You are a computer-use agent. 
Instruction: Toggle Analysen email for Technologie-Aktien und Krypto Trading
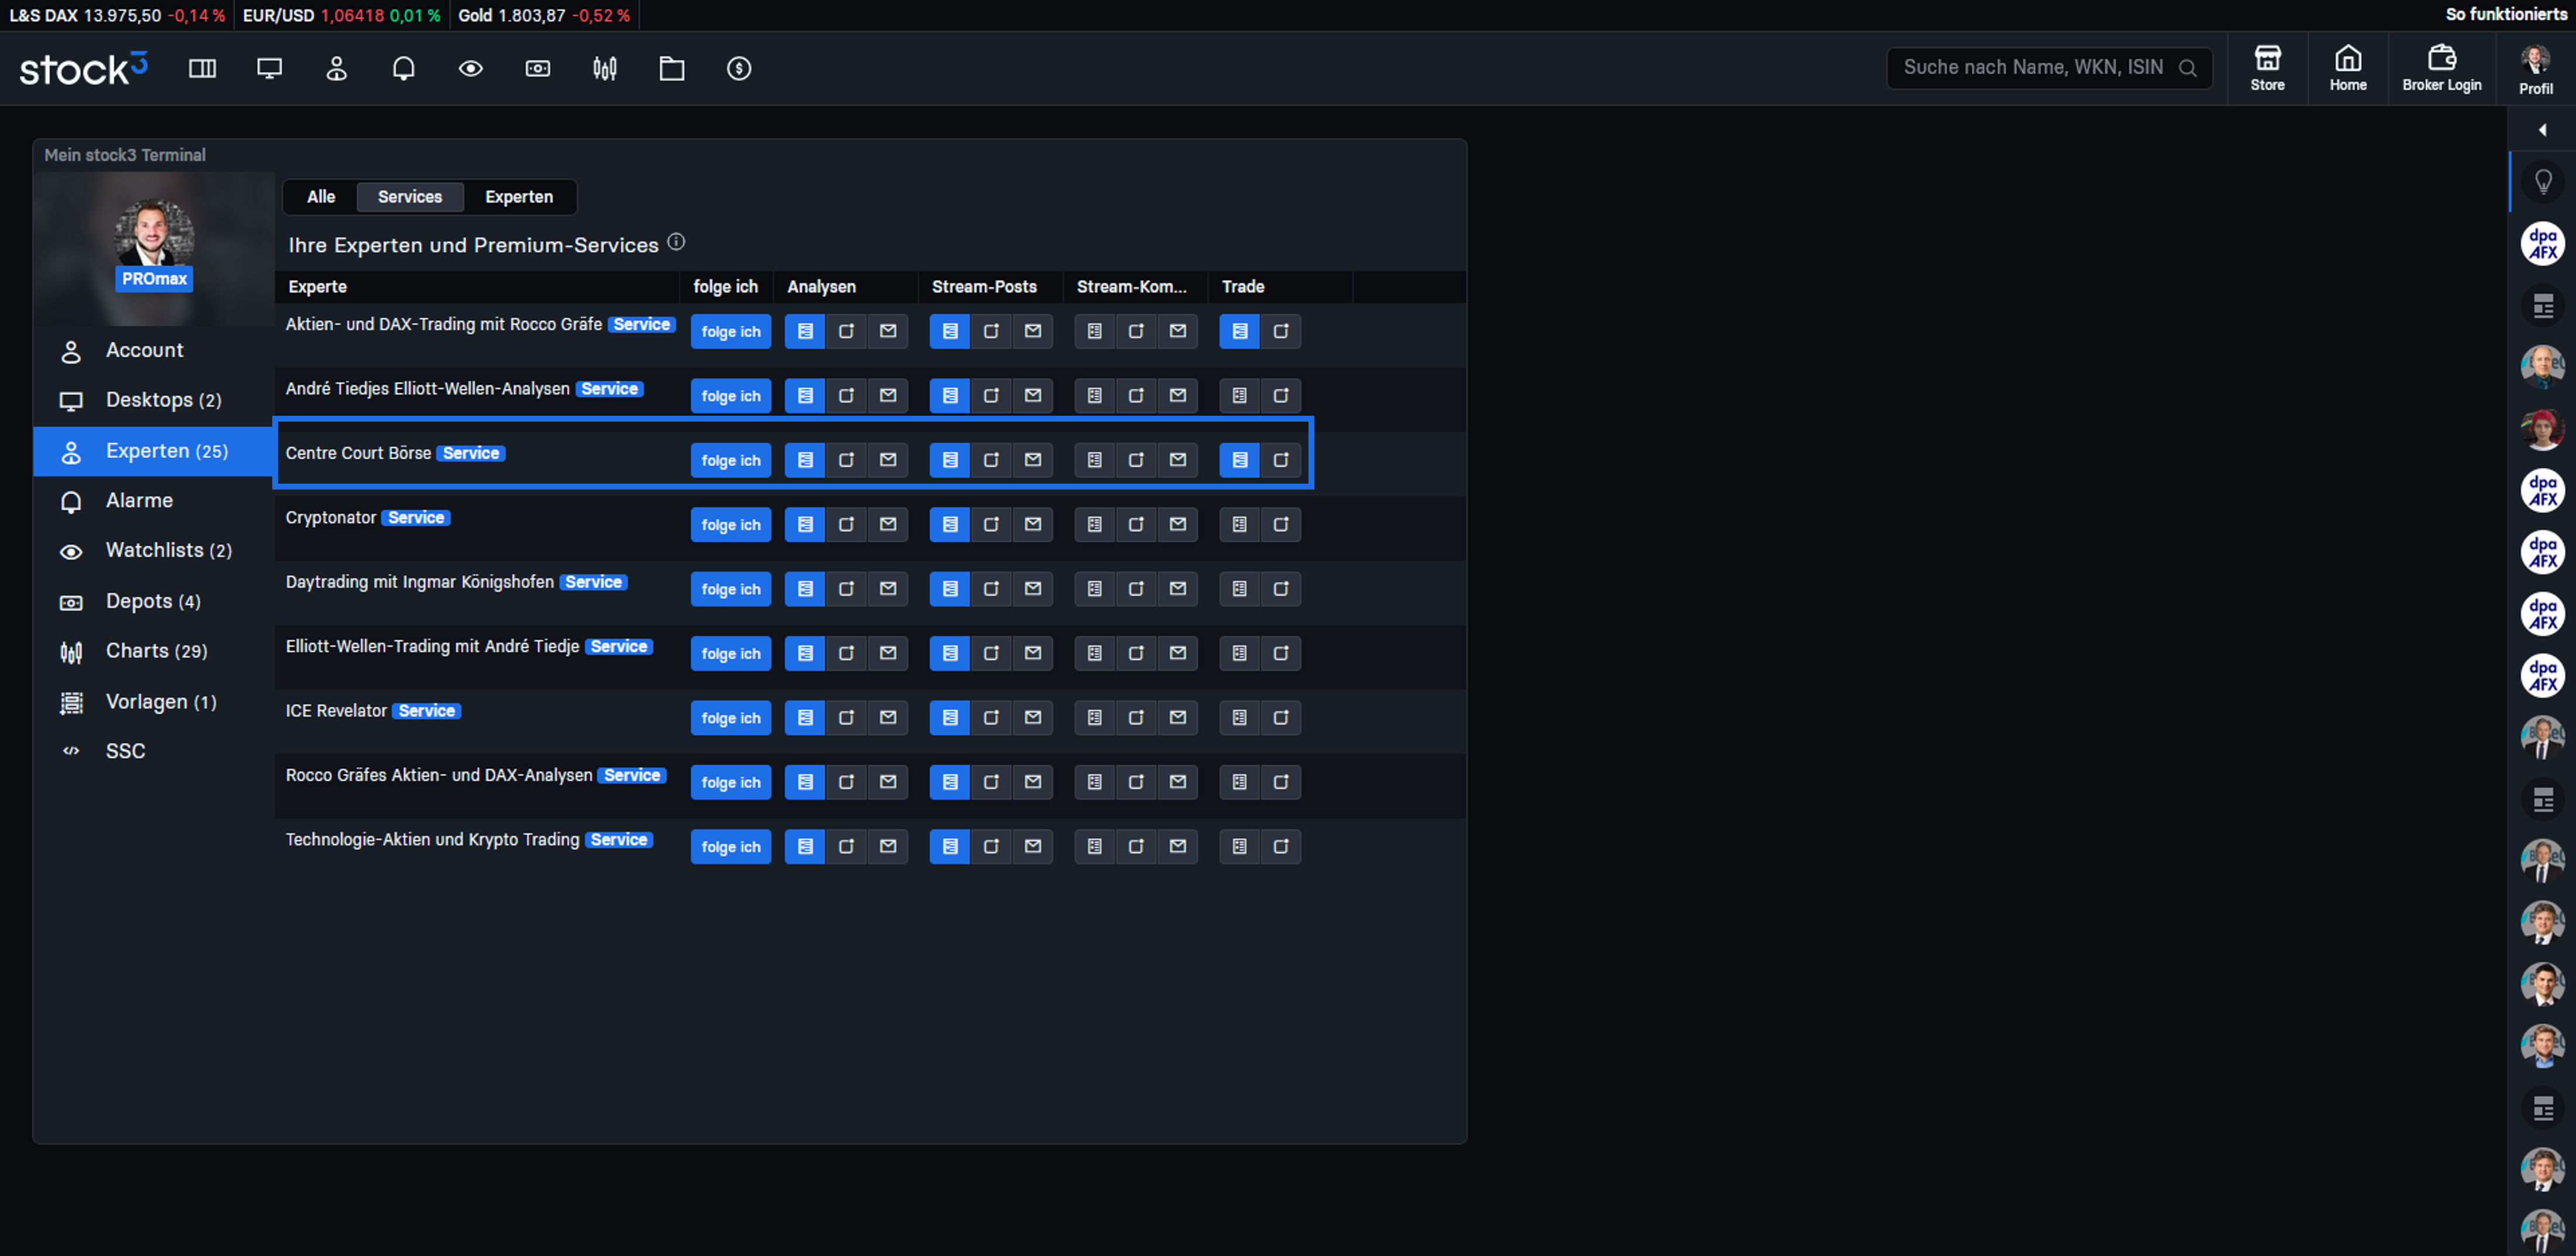coord(888,847)
